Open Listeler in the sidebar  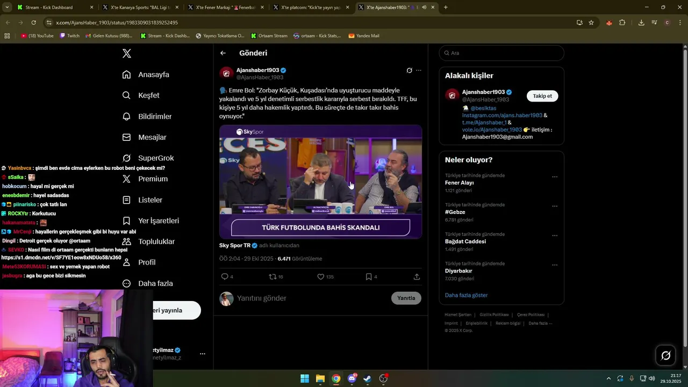(x=142, y=200)
